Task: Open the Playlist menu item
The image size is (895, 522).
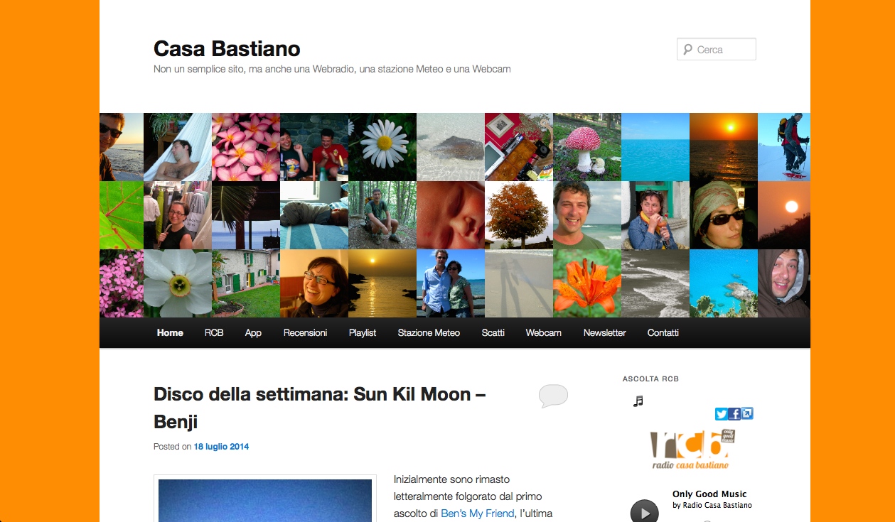Action: coord(363,332)
